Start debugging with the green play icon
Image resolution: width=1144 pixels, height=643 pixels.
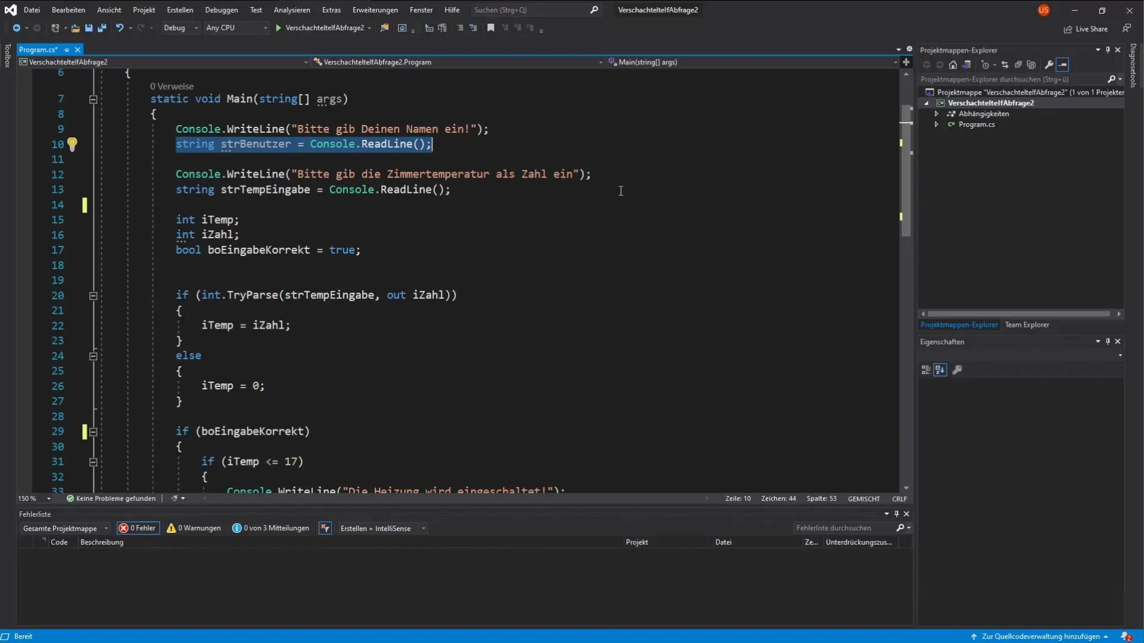[x=278, y=28]
